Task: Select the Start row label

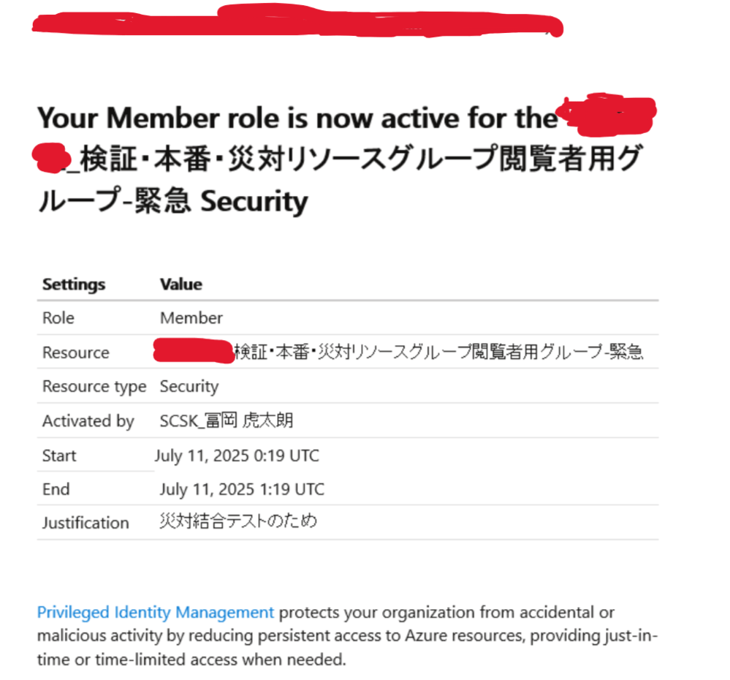Action: tap(59, 456)
